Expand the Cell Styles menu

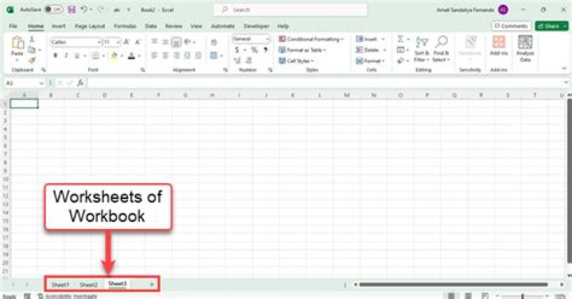coord(296,61)
